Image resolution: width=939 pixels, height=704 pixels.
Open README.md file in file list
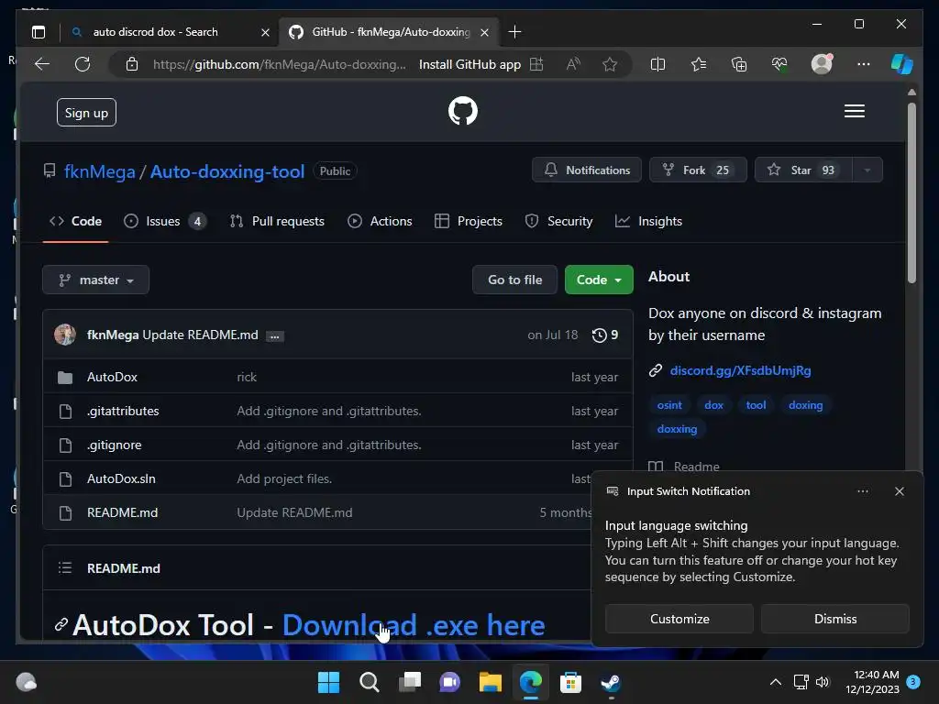pos(122,513)
